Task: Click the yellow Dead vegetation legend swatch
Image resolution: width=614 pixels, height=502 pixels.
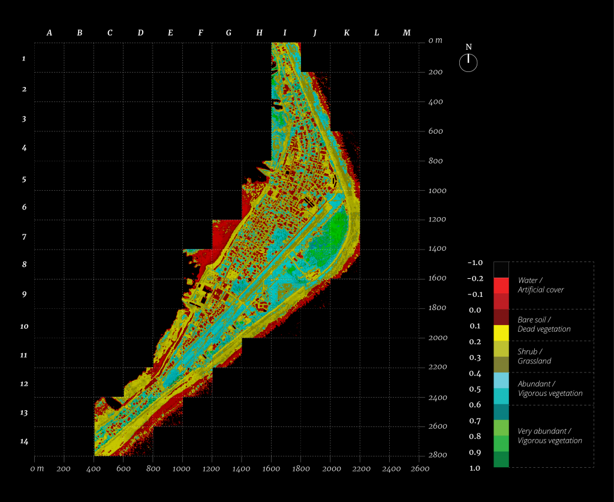Action: [501, 333]
